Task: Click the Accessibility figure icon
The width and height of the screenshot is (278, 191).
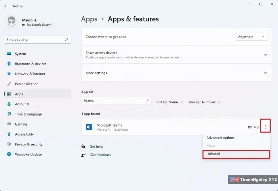Action: pyautogui.click(x=9, y=134)
